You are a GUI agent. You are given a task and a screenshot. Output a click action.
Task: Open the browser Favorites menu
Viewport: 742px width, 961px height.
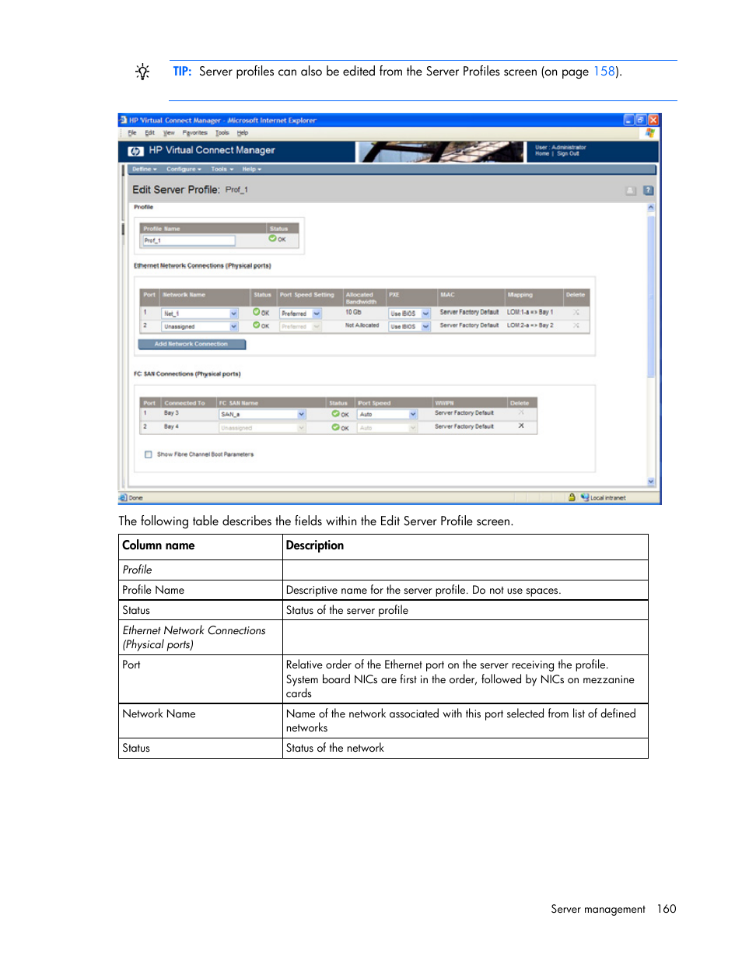point(195,133)
